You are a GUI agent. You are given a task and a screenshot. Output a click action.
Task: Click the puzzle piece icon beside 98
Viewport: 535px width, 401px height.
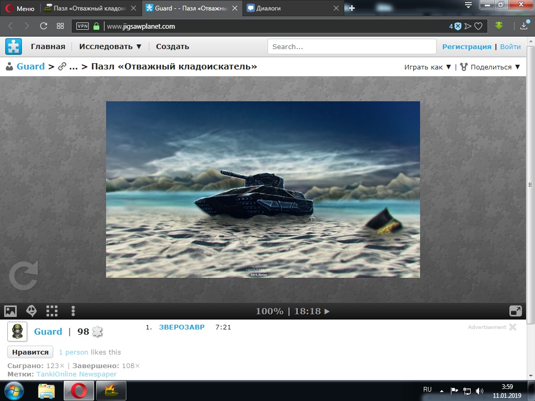(x=97, y=332)
